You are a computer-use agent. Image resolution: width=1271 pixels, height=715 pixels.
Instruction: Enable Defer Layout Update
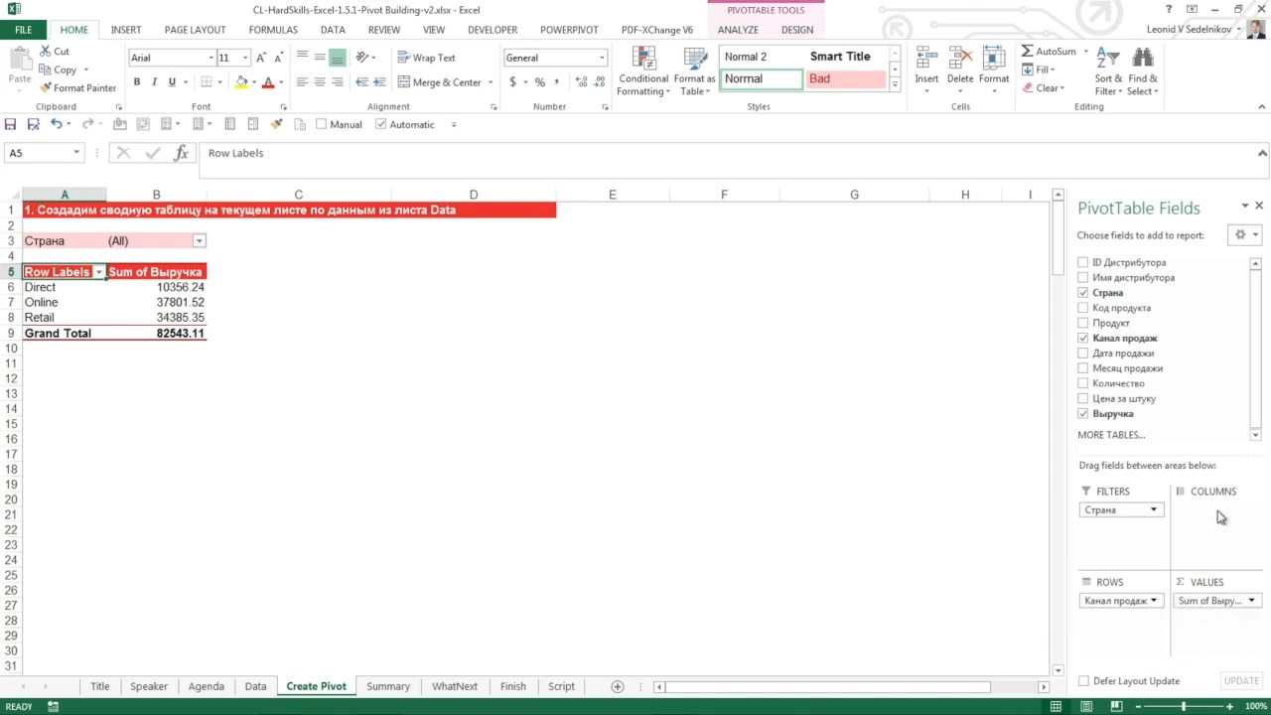tap(1083, 681)
